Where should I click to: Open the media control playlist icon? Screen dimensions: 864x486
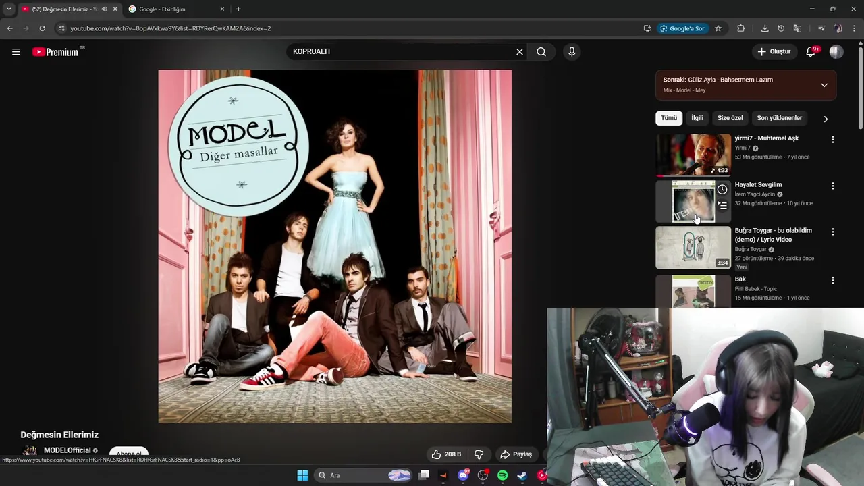pyautogui.click(x=821, y=28)
